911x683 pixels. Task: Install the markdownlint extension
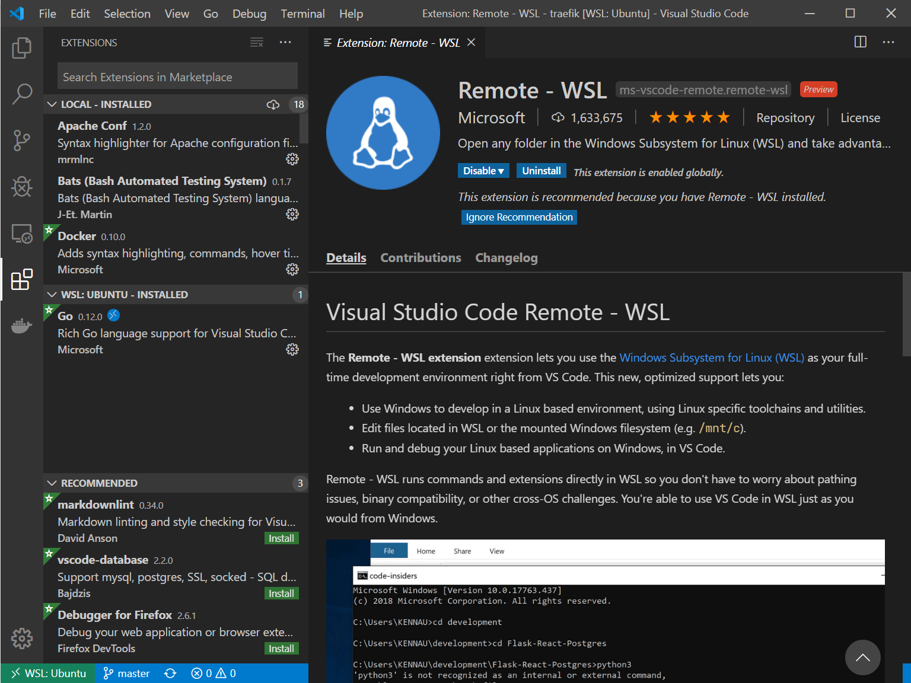[x=281, y=538]
